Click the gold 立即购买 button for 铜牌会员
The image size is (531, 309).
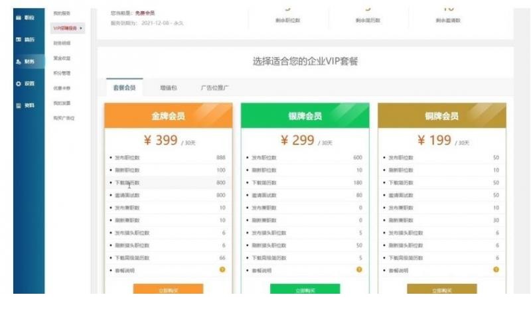(x=441, y=290)
